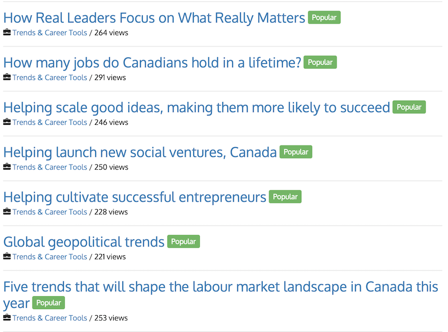Click briefcase icon under social ventures article

[7, 167]
